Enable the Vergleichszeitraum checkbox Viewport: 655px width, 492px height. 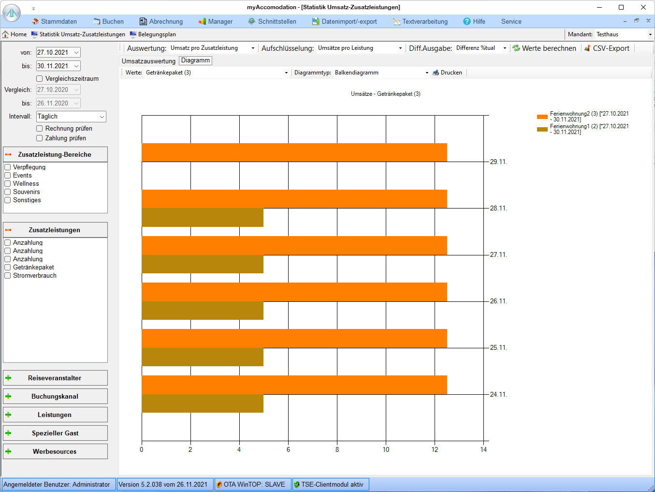pyautogui.click(x=40, y=79)
